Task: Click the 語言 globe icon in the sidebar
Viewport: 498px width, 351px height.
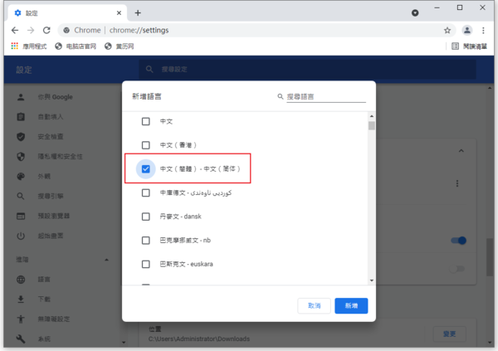Action: 21,280
